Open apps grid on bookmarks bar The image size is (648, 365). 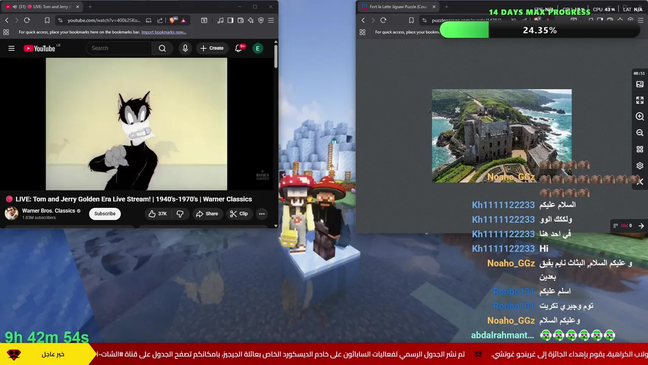point(6,32)
